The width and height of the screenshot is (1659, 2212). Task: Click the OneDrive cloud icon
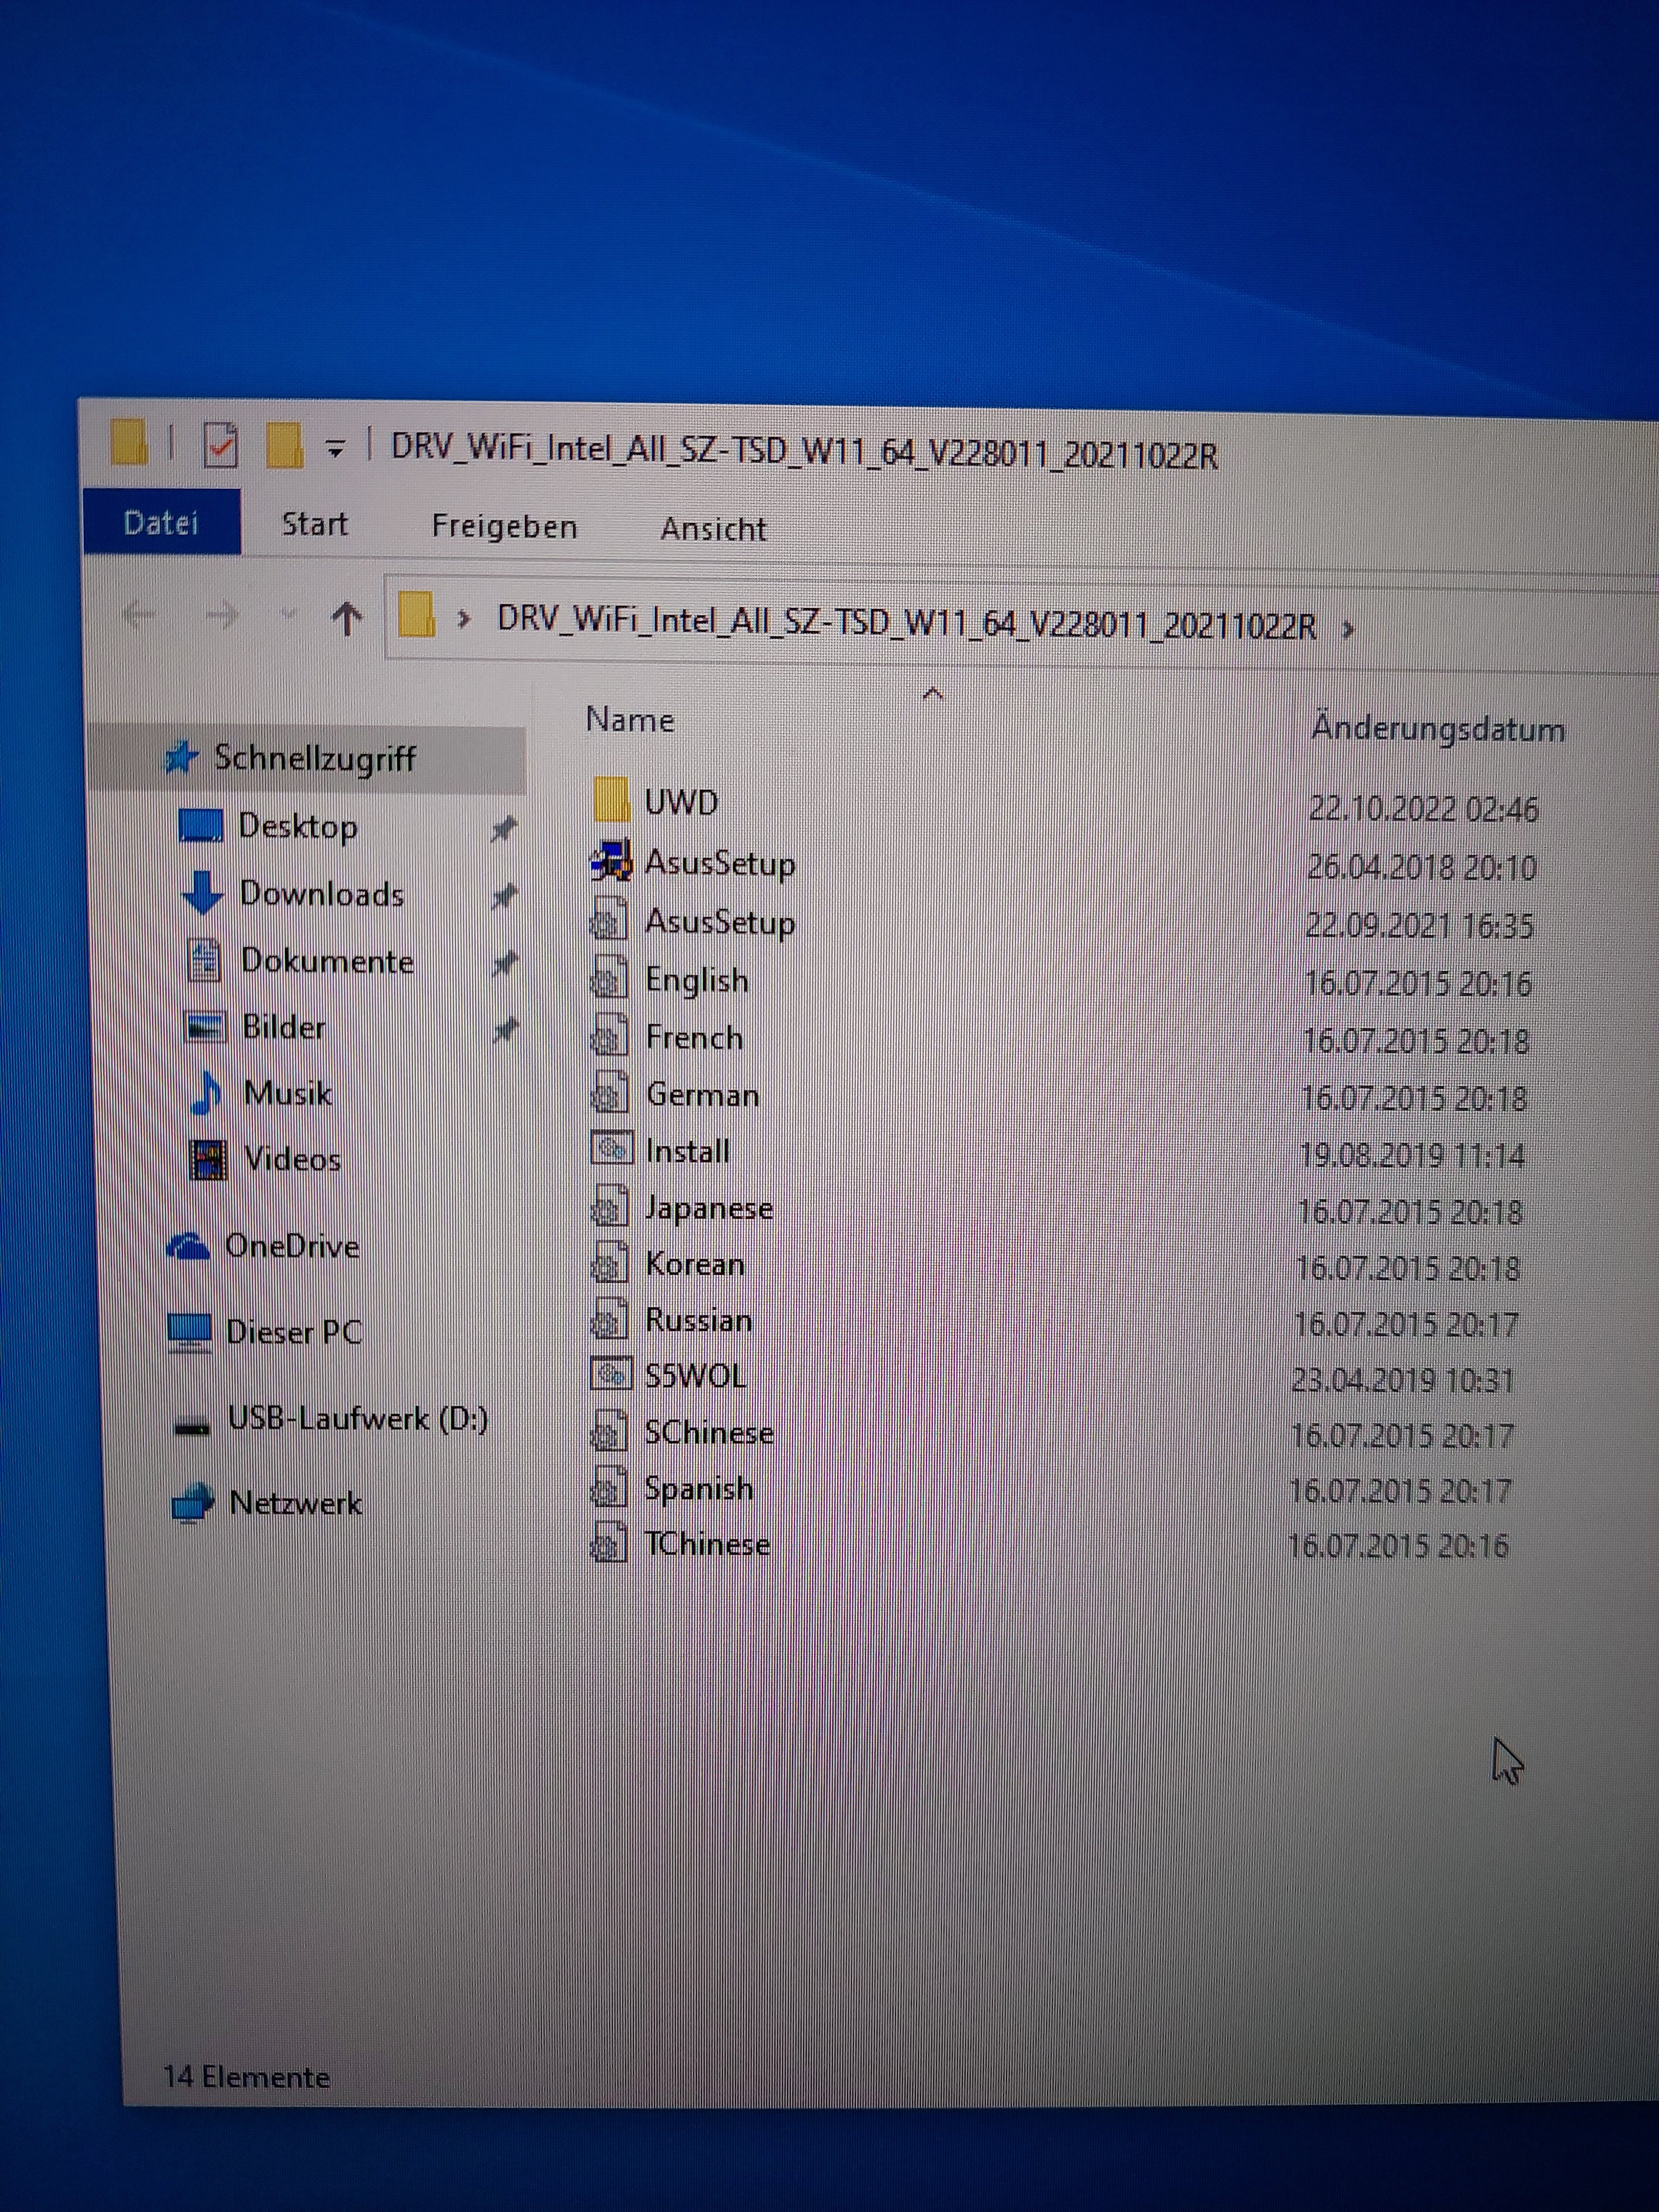(188, 1247)
